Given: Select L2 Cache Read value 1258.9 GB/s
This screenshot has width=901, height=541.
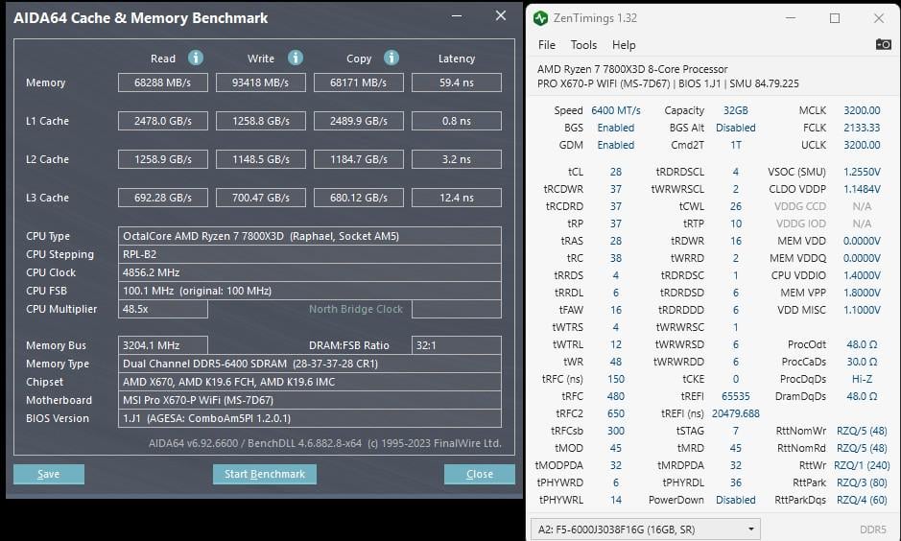Looking at the screenshot, I should click(162, 159).
